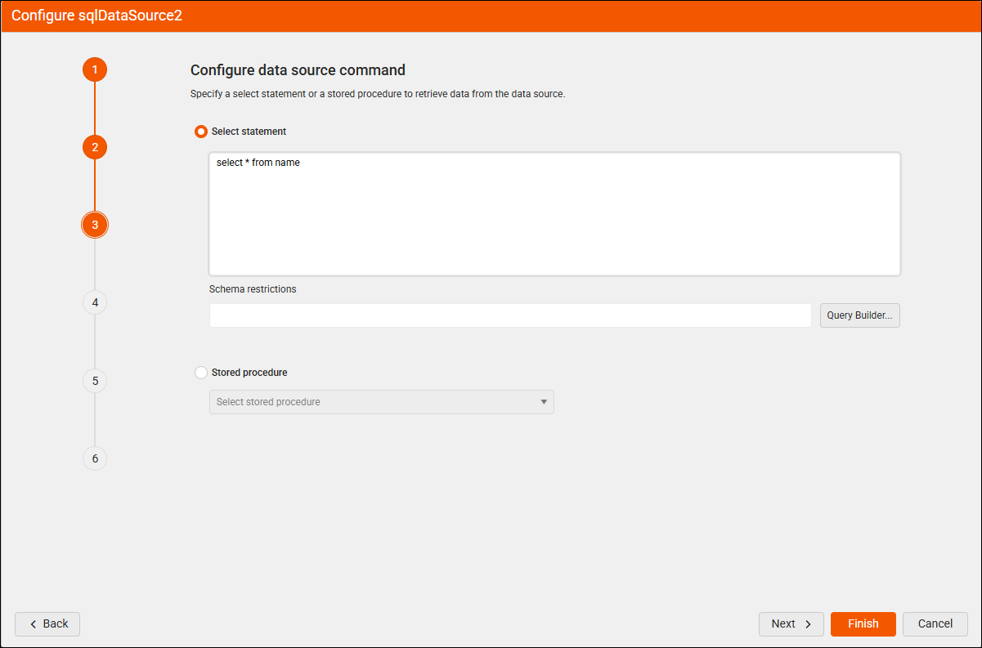Click the Configure sqlDataSource2 title
Image resolution: width=982 pixels, height=648 pixels.
click(x=96, y=16)
